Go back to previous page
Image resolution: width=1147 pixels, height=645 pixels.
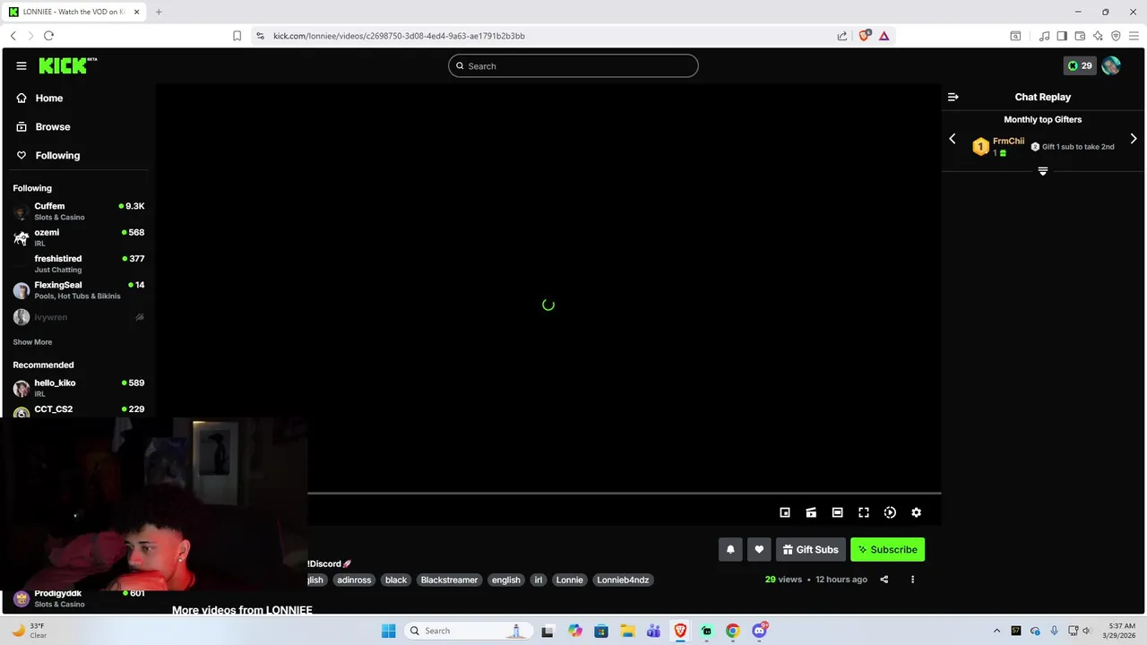click(x=13, y=36)
